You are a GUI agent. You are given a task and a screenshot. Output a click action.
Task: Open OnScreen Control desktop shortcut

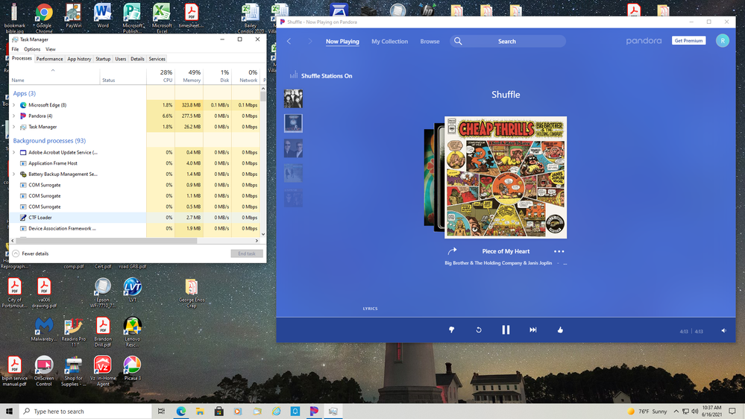tap(44, 371)
